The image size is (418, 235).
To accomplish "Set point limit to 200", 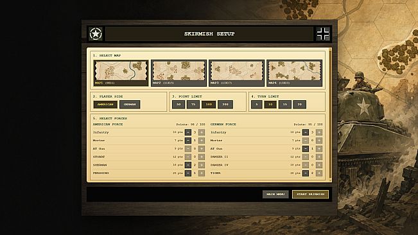I will [x=225, y=105].
